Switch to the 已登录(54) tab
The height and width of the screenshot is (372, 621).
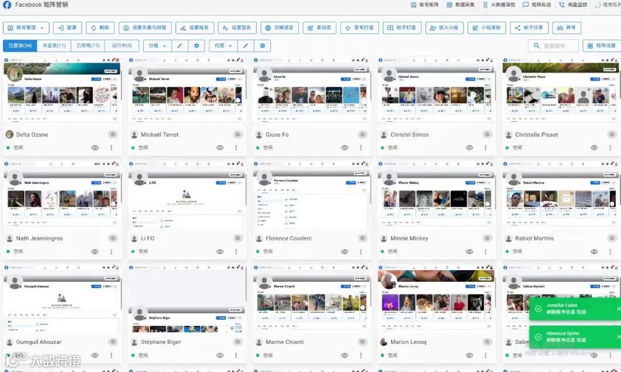(20, 45)
